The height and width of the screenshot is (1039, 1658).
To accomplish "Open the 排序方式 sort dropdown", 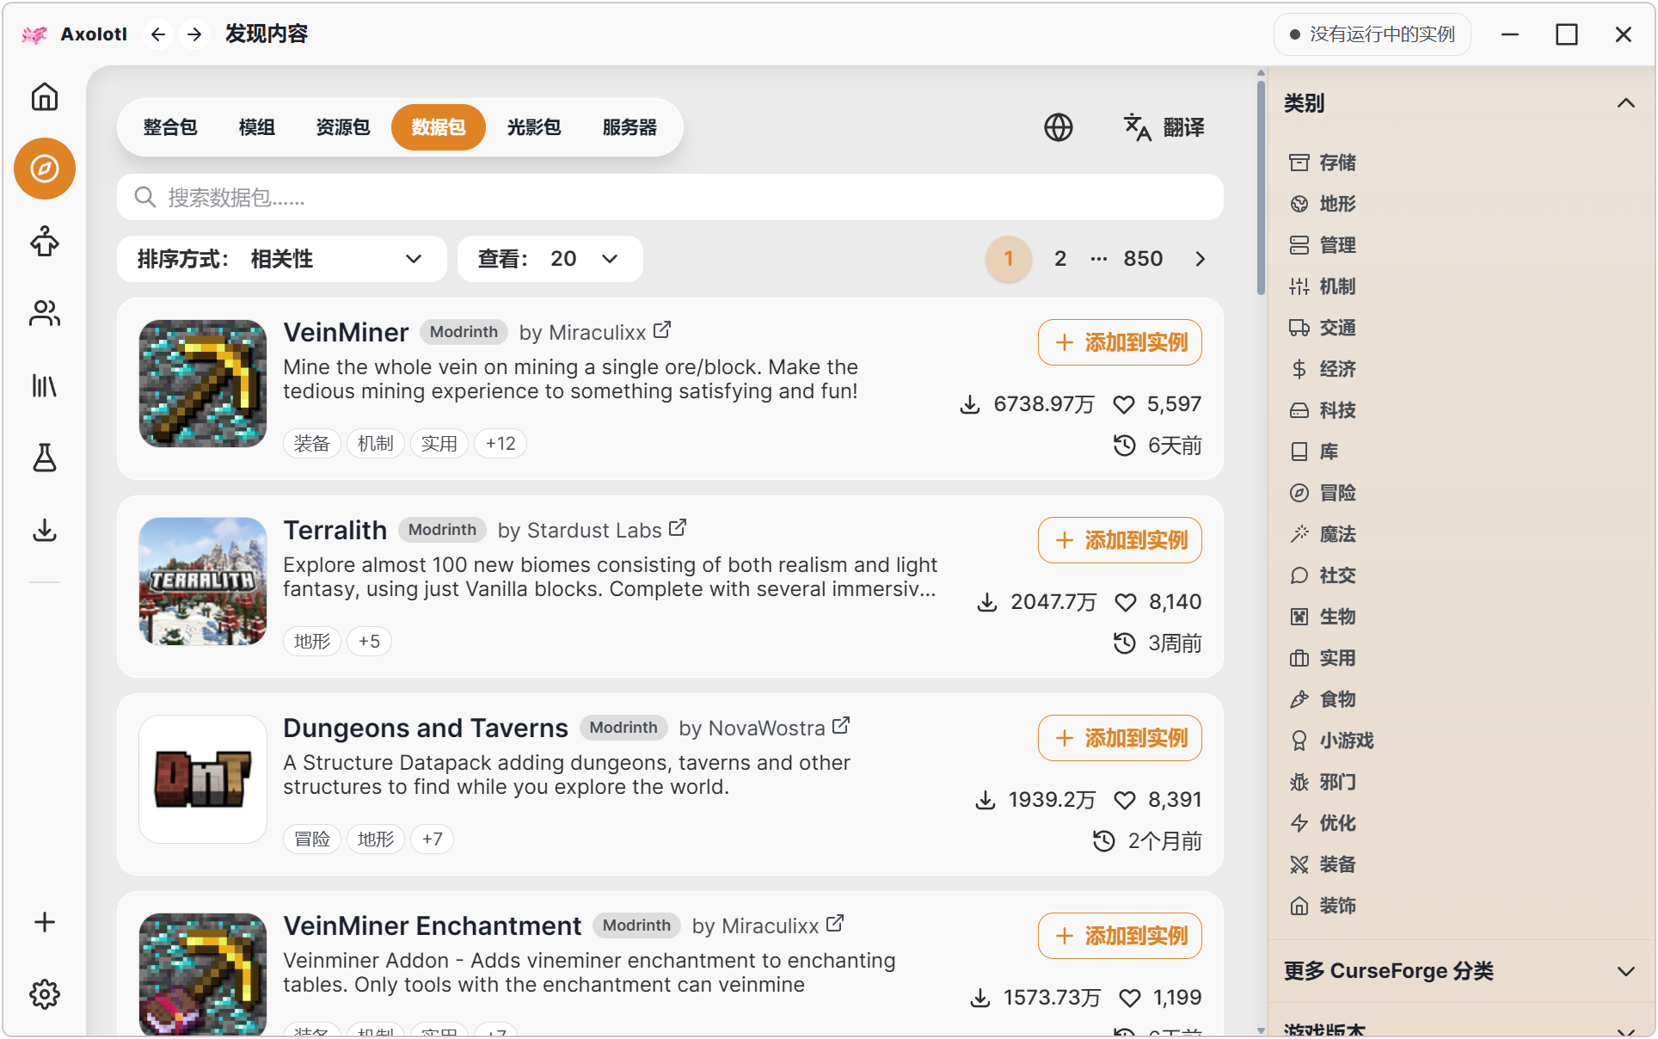I will (x=282, y=259).
